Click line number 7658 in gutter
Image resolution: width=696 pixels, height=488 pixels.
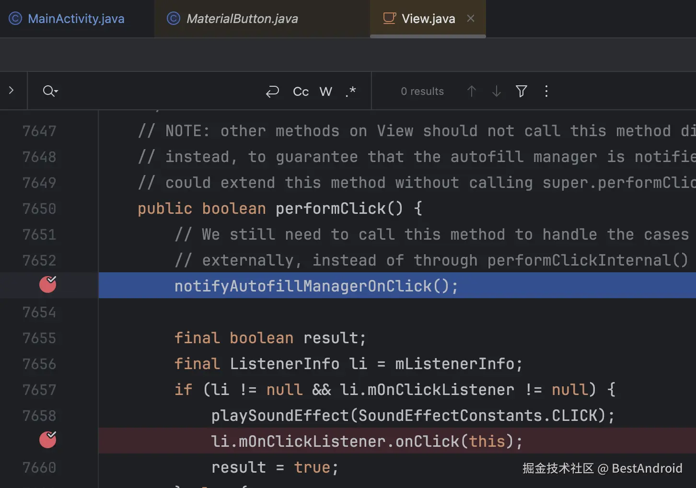click(x=39, y=416)
